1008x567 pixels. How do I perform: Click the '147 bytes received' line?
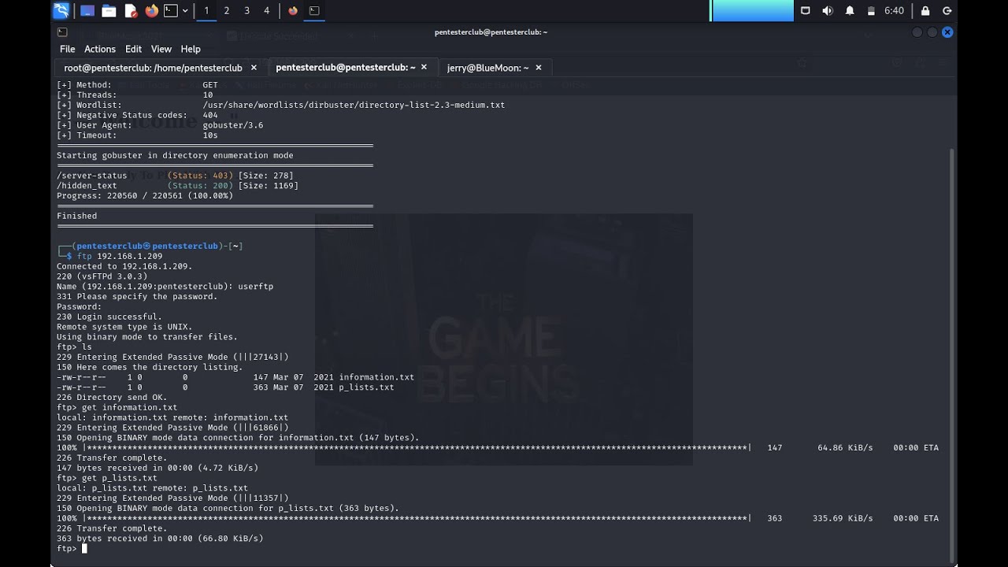(x=157, y=468)
